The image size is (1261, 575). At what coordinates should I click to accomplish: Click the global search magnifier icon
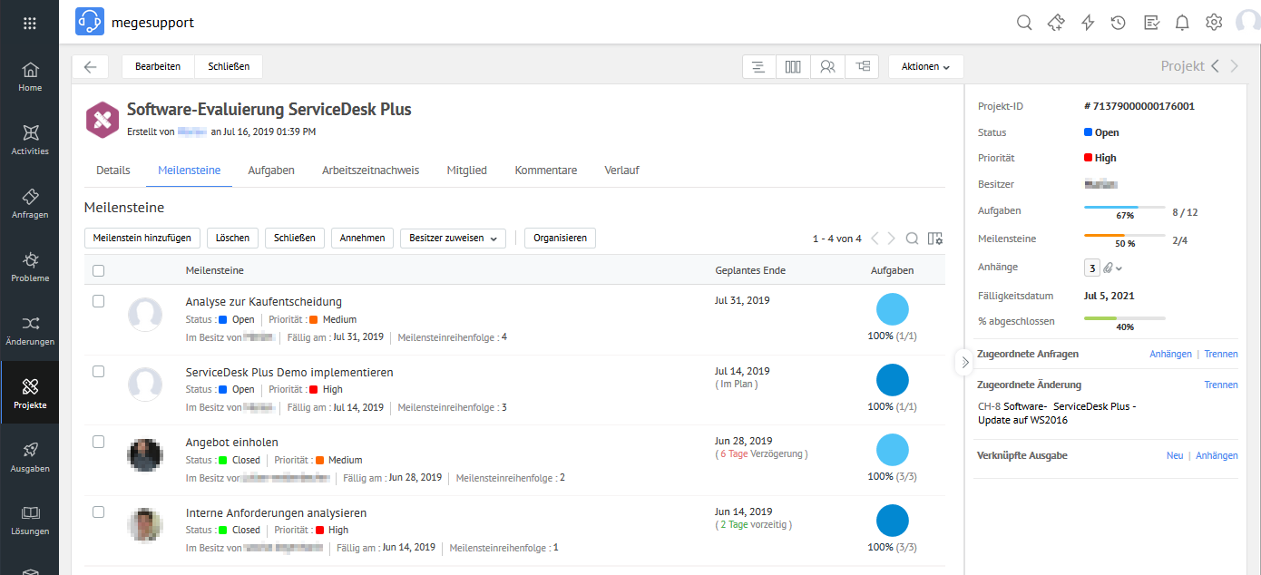click(x=1024, y=23)
